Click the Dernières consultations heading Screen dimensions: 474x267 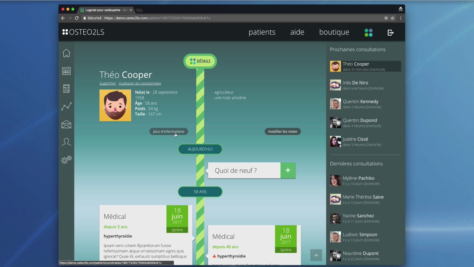tap(356, 164)
